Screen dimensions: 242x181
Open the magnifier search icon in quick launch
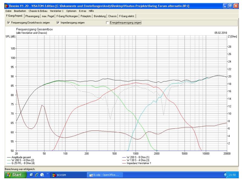click(42, 175)
